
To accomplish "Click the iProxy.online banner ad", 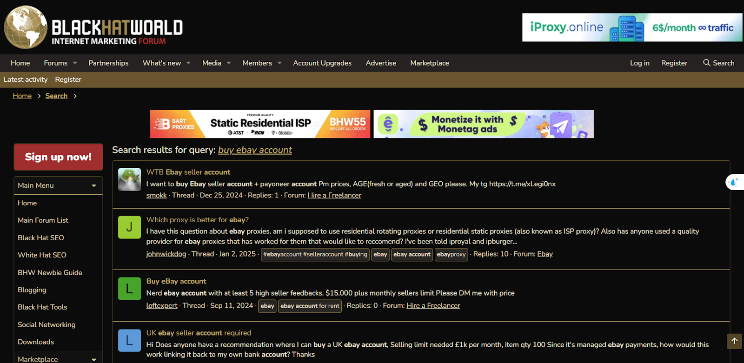I will 632,27.
